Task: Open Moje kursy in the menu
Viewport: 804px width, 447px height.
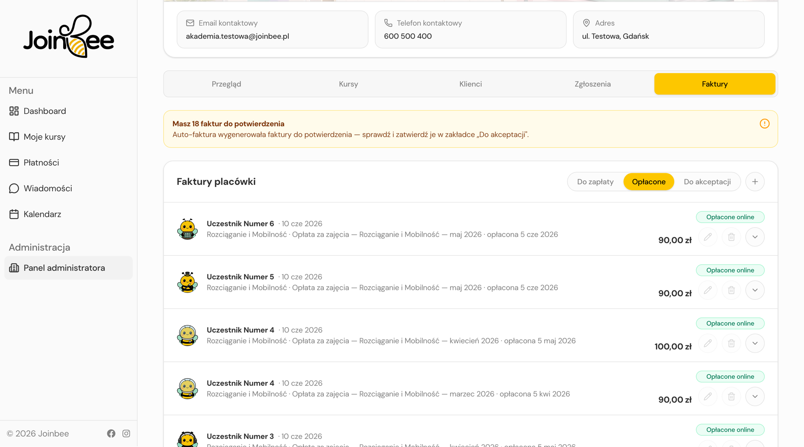Action: pos(68,137)
